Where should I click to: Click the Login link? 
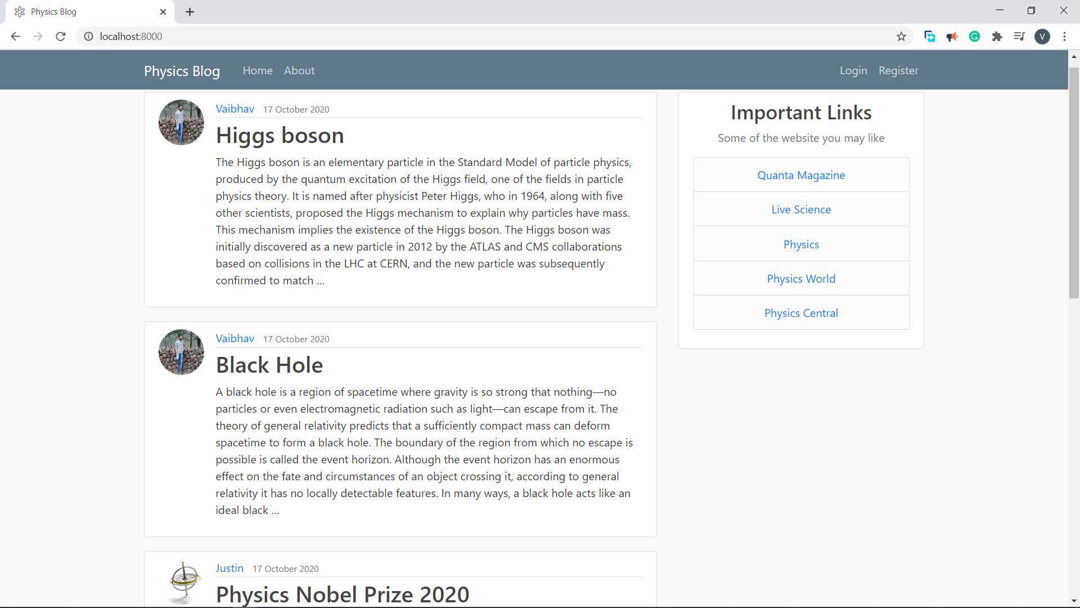tap(853, 70)
